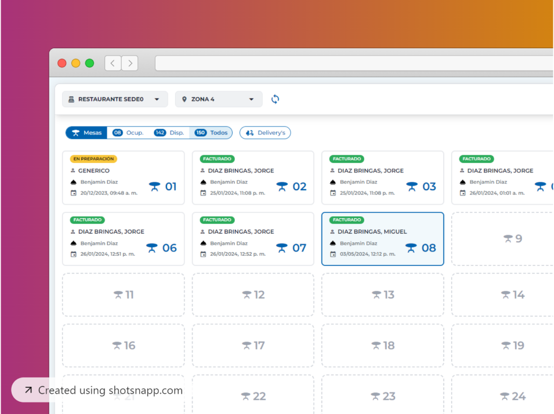Choose empty table 17
554x414 pixels.
pos(253,346)
